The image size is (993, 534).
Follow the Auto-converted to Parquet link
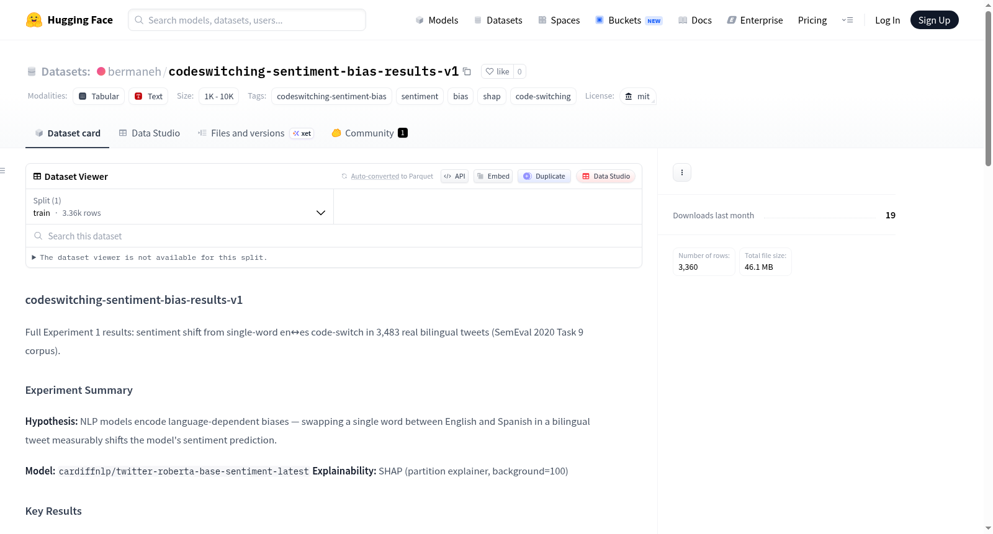(392, 176)
